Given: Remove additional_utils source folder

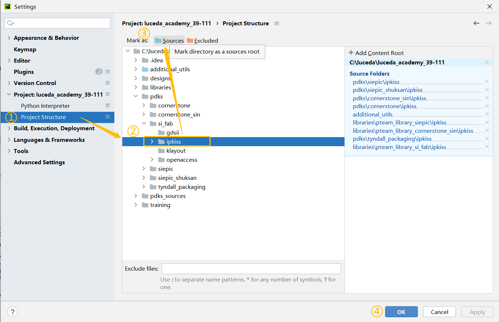Looking at the screenshot, I should (487, 114).
